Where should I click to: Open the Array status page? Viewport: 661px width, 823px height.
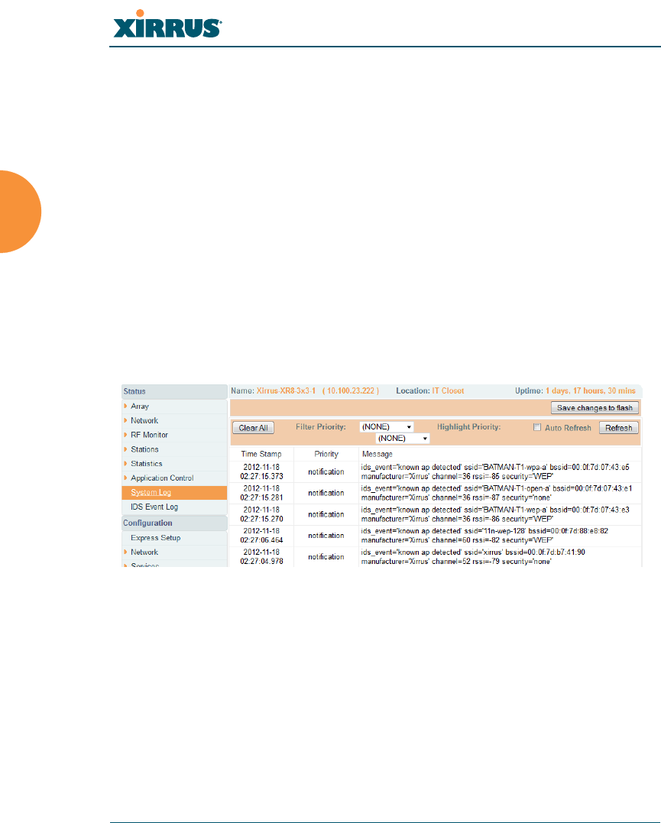click(140, 407)
